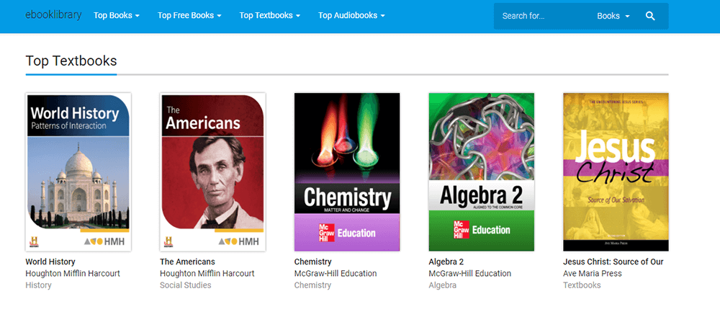Click Jesus Christ: Source of Our title
Image resolution: width=720 pixels, height=312 pixels.
(x=613, y=262)
